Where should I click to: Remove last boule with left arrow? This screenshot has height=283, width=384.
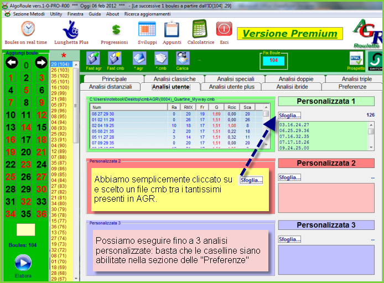(12, 62)
